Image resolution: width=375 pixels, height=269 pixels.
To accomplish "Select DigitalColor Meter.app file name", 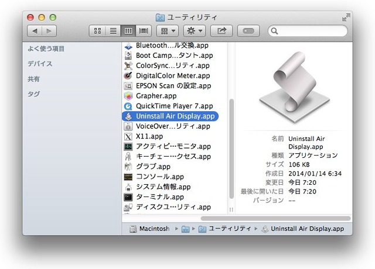I will pyautogui.click(x=173, y=75).
